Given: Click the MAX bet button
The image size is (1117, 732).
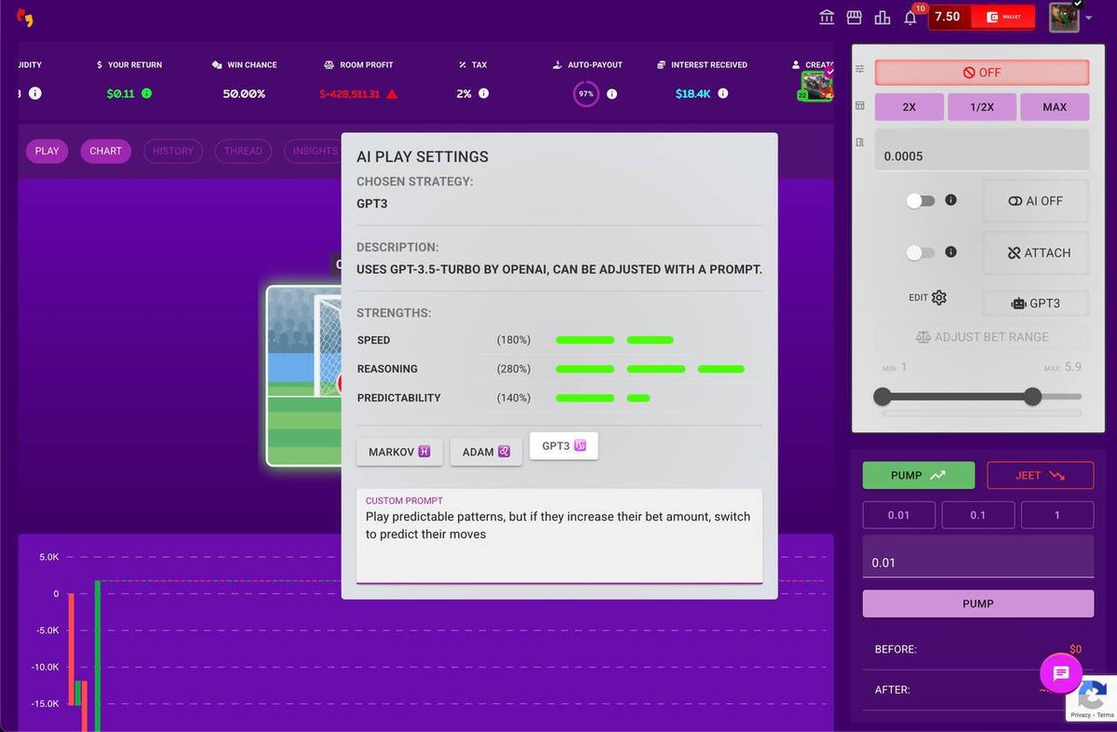Looking at the screenshot, I should tap(1055, 107).
